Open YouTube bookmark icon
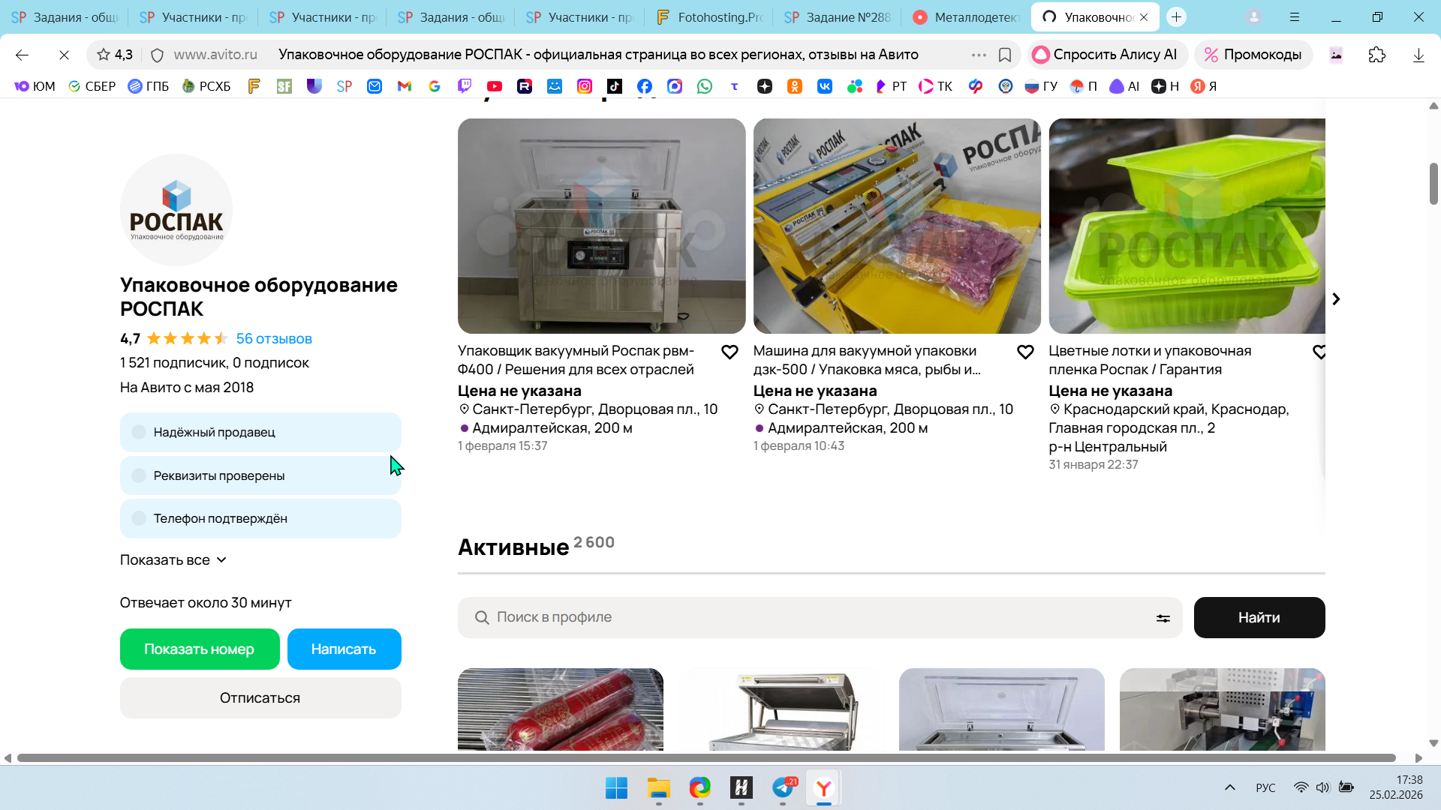This screenshot has height=810, width=1441. click(494, 86)
